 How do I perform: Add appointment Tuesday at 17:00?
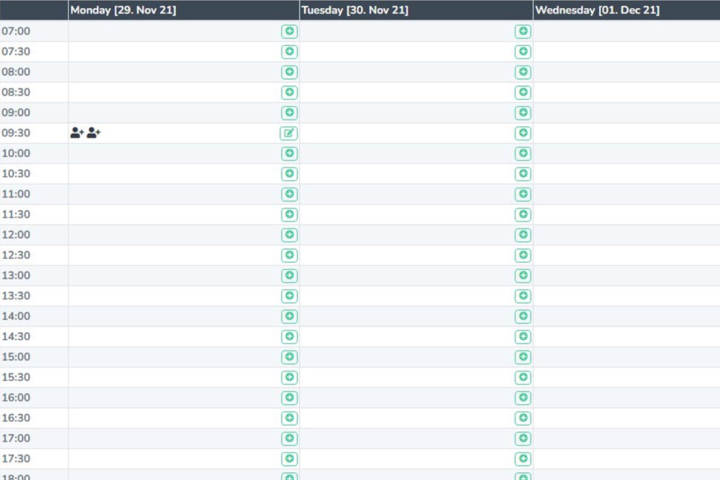pyautogui.click(x=523, y=438)
